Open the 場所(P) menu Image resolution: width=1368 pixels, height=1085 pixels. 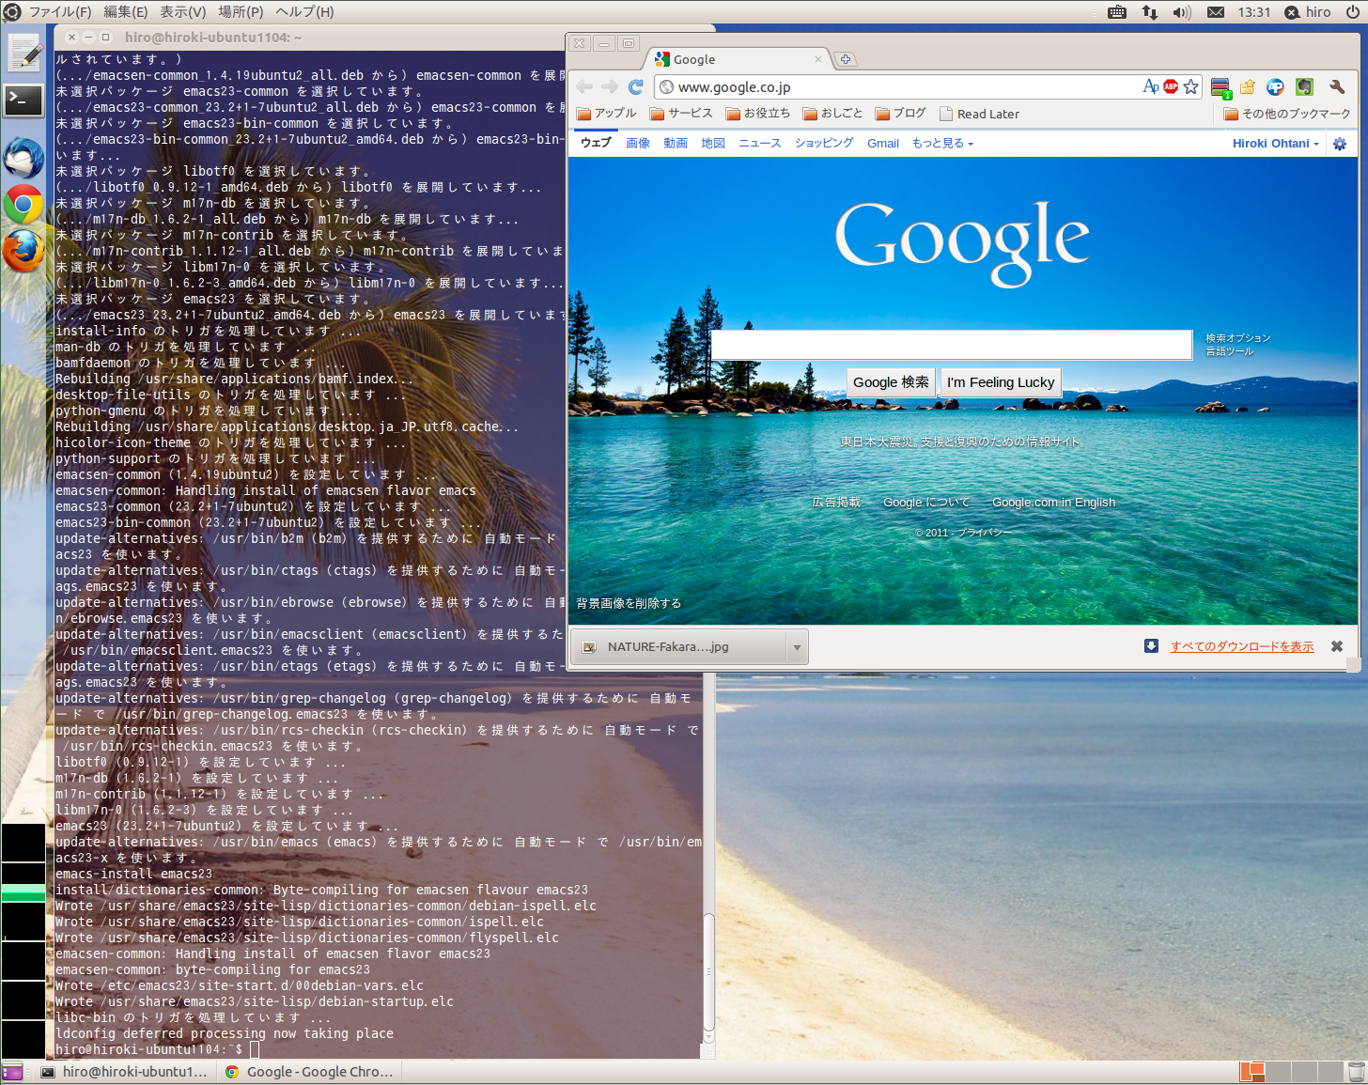[x=241, y=12]
